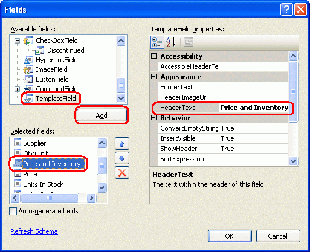Click the InsertVisible True value

[x=254, y=138]
